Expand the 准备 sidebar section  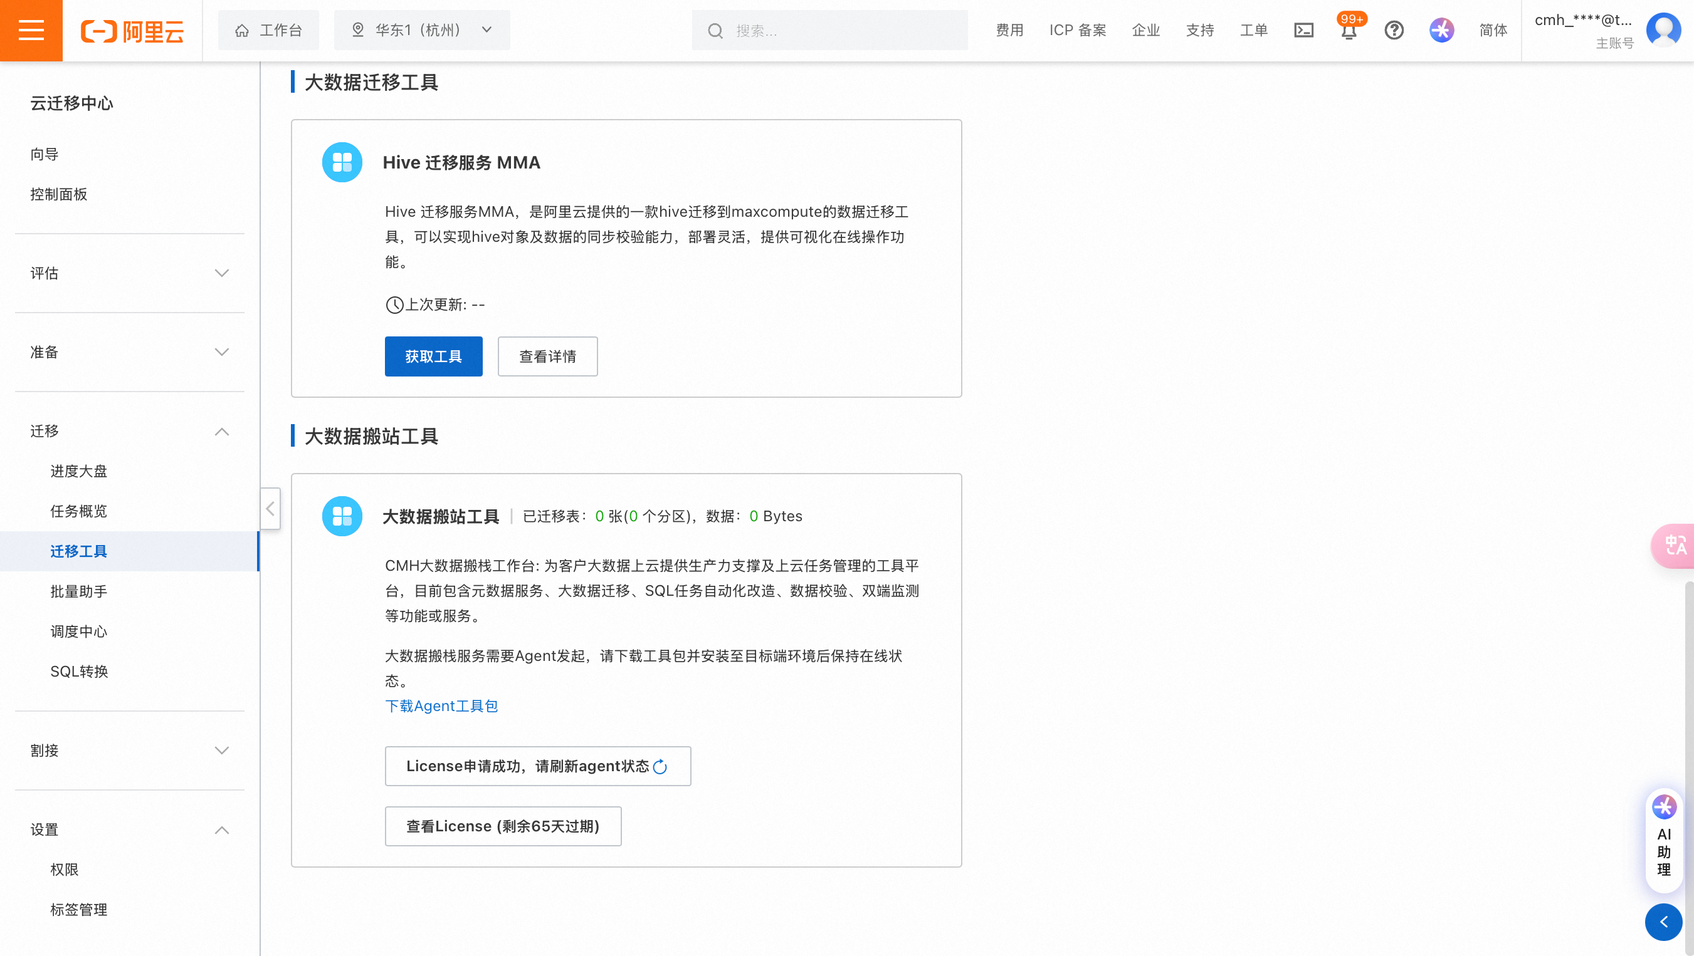tap(130, 352)
